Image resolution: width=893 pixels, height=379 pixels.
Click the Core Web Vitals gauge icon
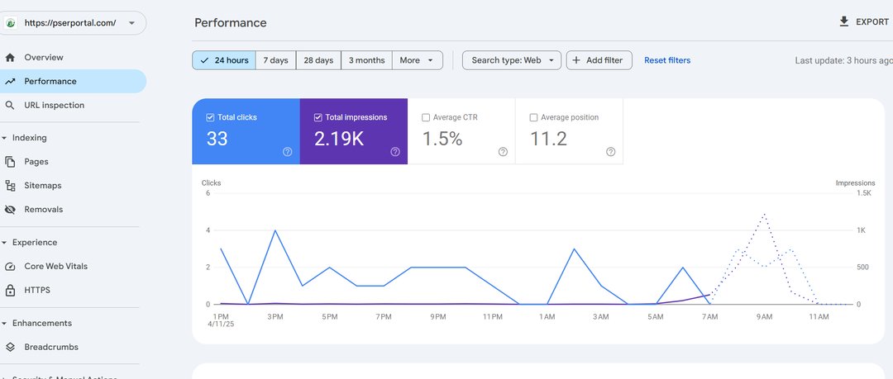click(10, 267)
